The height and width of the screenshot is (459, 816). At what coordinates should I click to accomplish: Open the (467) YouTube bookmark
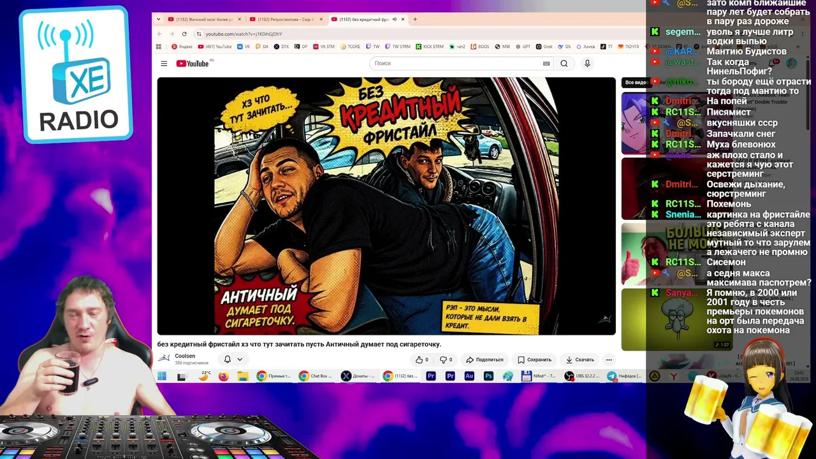click(215, 47)
